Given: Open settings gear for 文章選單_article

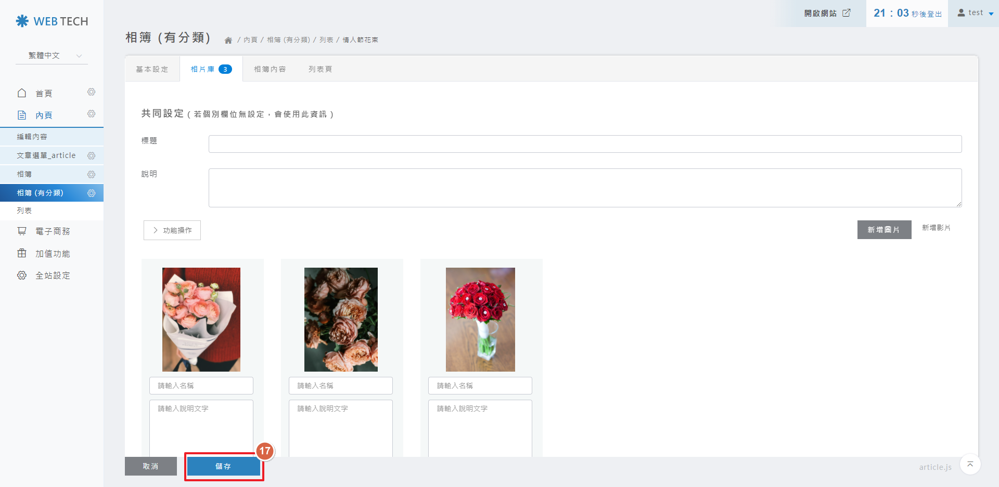Looking at the screenshot, I should click(x=91, y=155).
